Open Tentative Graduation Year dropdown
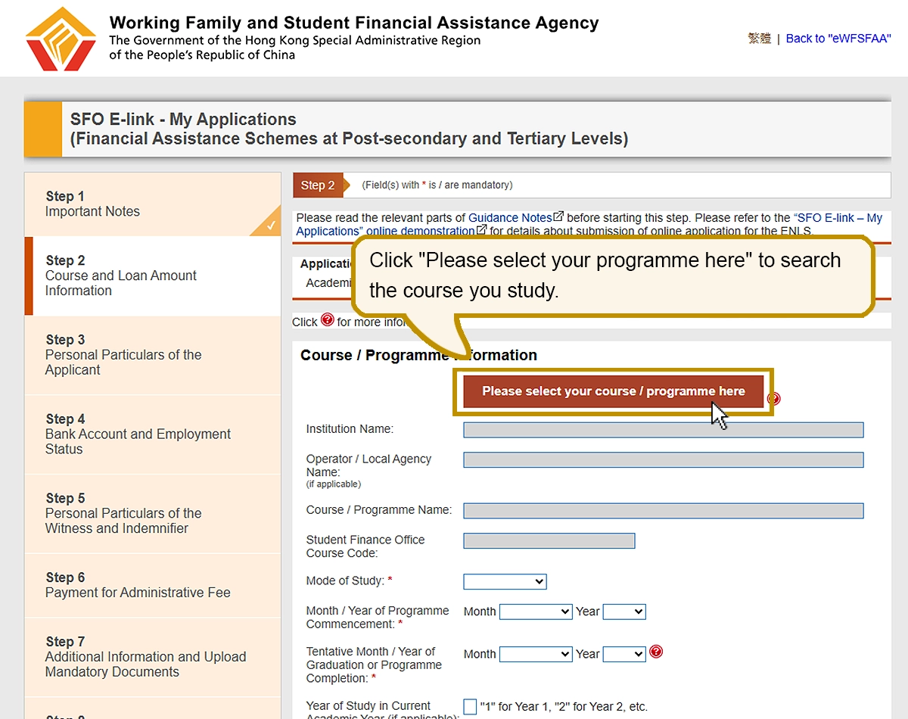Screen dimensions: 908x719 pyautogui.click(x=624, y=654)
